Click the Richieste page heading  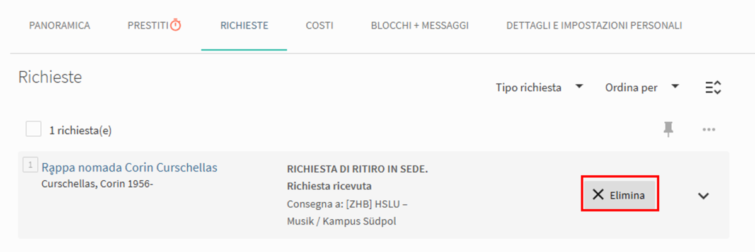(50, 77)
